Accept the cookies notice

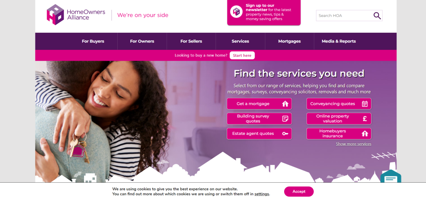click(x=299, y=191)
